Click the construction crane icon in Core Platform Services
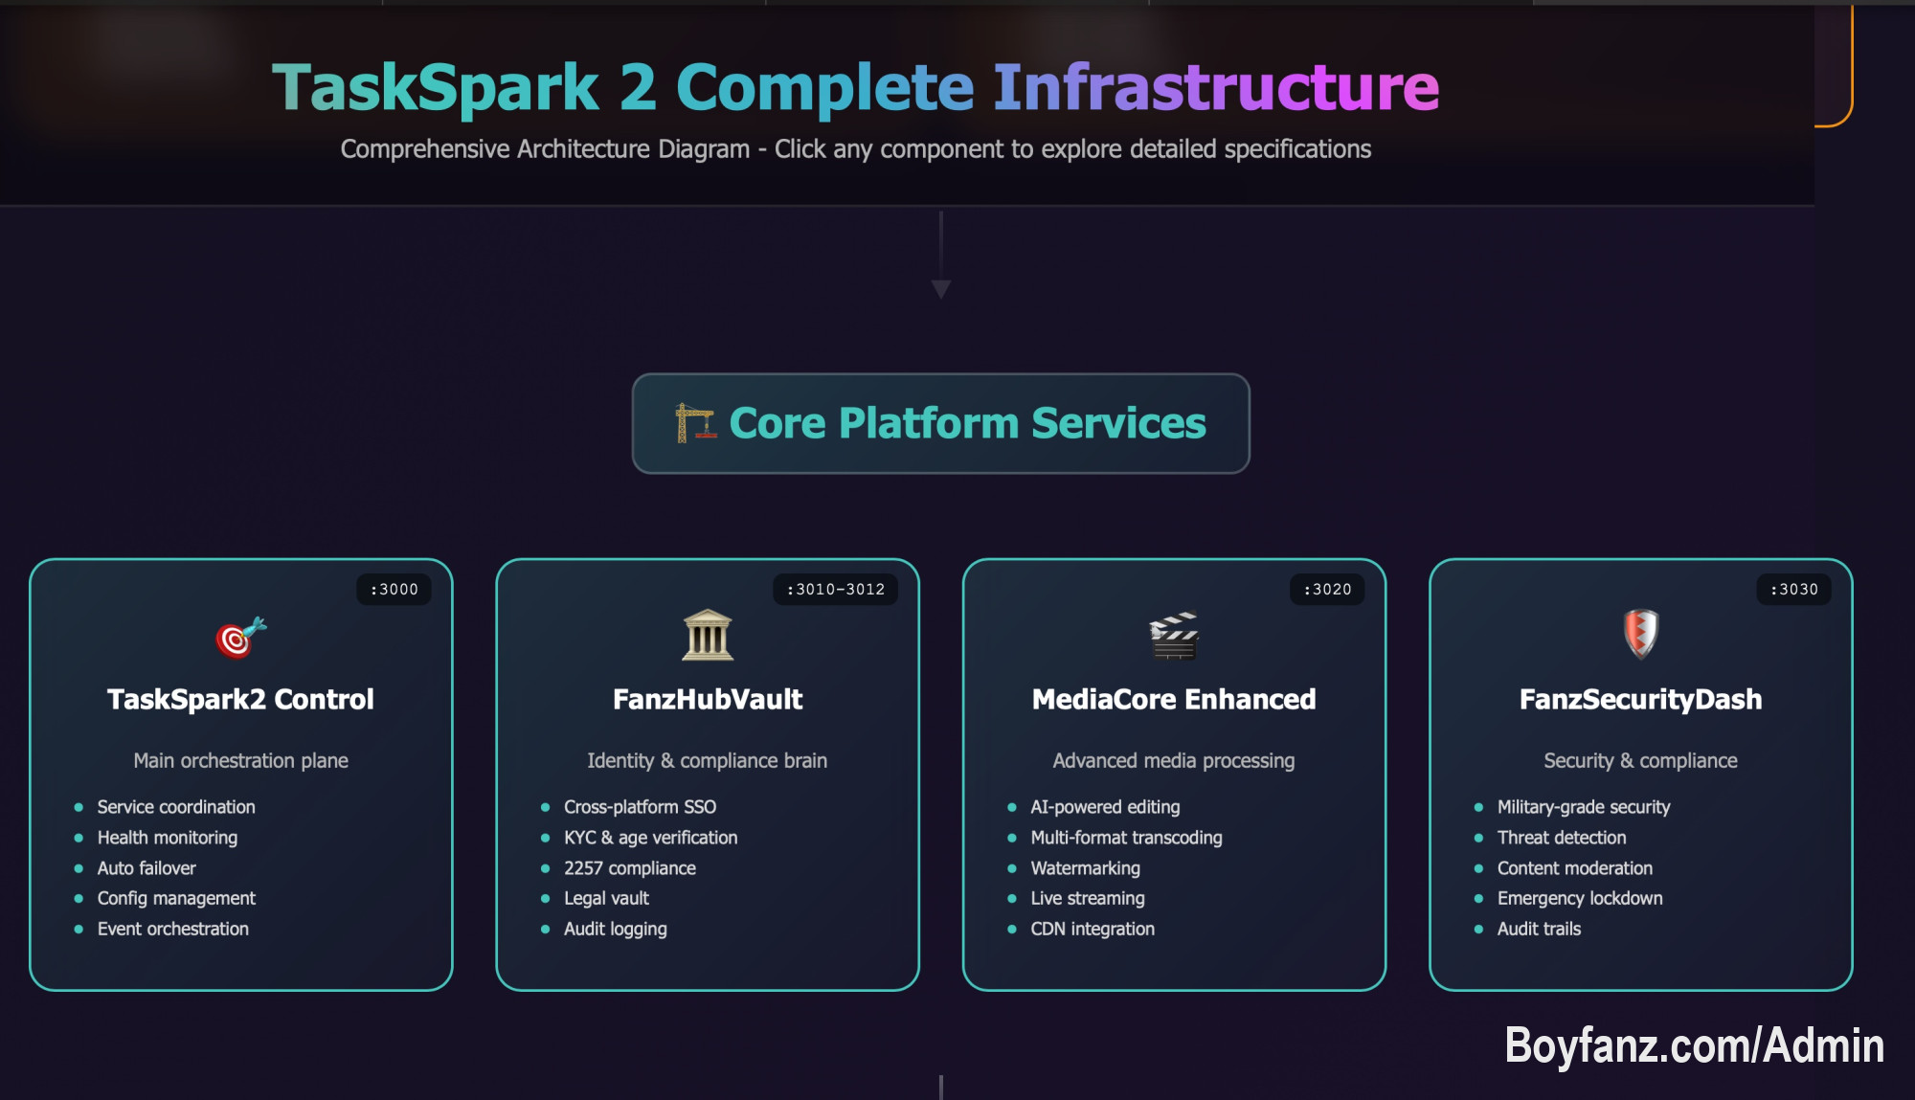Image resolution: width=1915 pixels, height=1100 pixels. pyautogui.click(x=696, y=423)
